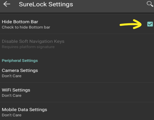This screenshot has height=120, width=154.
Task: Open search with the magnifier icon
Action: [x=150, y=4]
